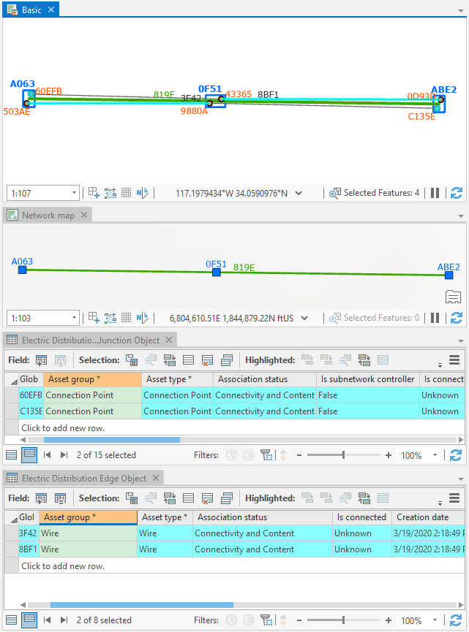Click 'Click to add new row' in Junction table
The height and width of the screenshot is (632, 469).
(x=62, y=427)
